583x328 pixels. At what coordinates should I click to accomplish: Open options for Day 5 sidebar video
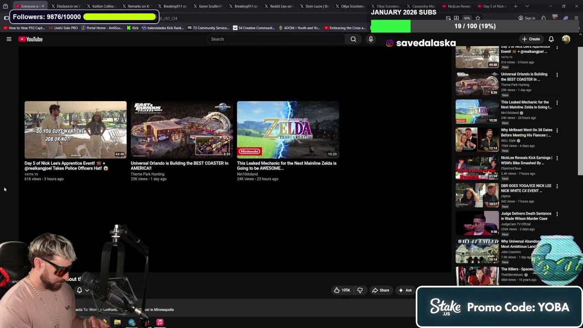557,47
